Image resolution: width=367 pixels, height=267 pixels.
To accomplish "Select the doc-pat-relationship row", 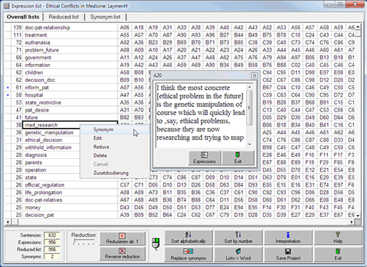I will pos(70,28).
